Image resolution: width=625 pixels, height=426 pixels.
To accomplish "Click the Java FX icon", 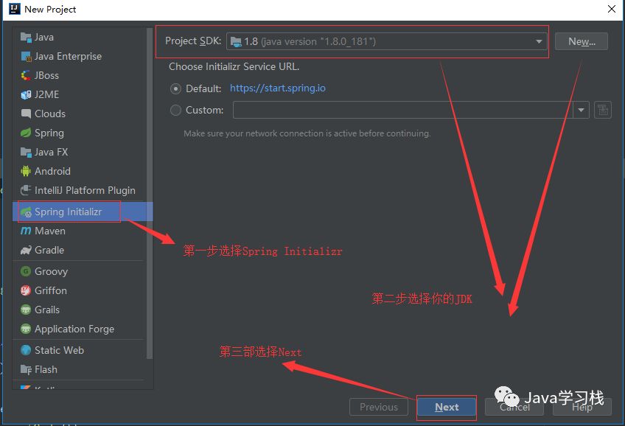I will (26, 153).
